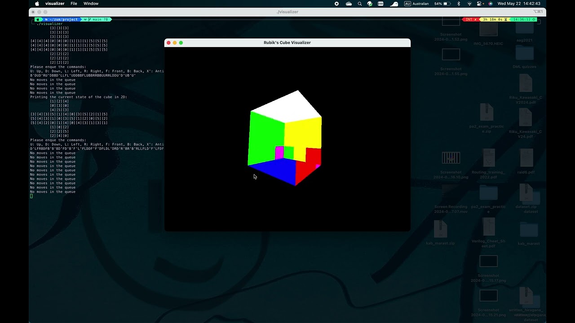Image resolution: width=575 pixels, height=323 pixels.
Task: Click the Siri icon in menu bar
Action: [x=490, y=4]
